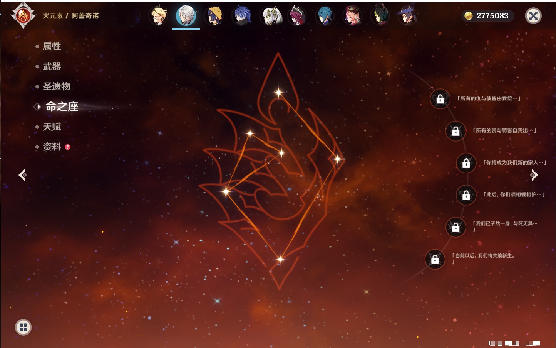Click the rightmost star of the constellation
Screen dimensions: 556x348
[x=338, y=159]
